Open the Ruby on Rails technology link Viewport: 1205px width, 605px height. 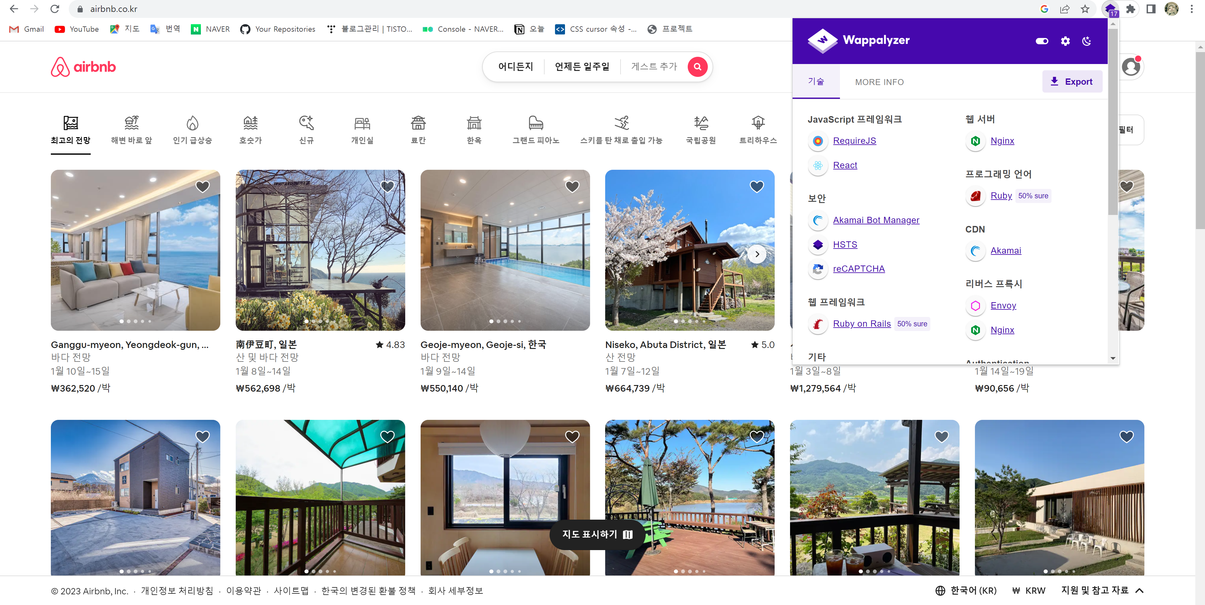click(x=862, y=324)
